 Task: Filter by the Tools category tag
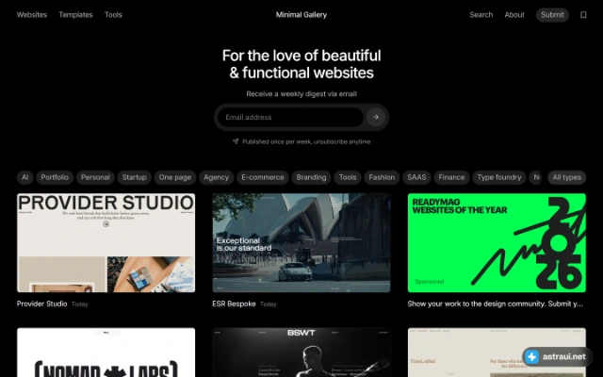[x=348, y=177]
